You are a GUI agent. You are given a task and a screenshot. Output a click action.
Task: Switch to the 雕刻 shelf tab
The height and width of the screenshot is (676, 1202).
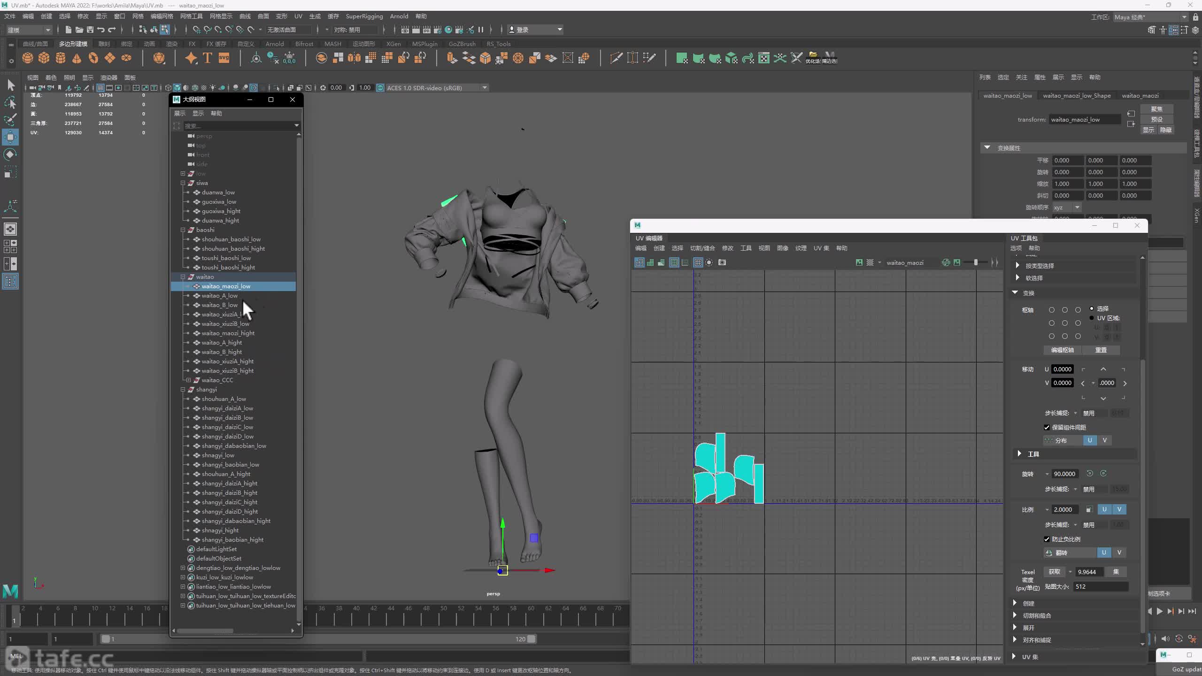104,44
